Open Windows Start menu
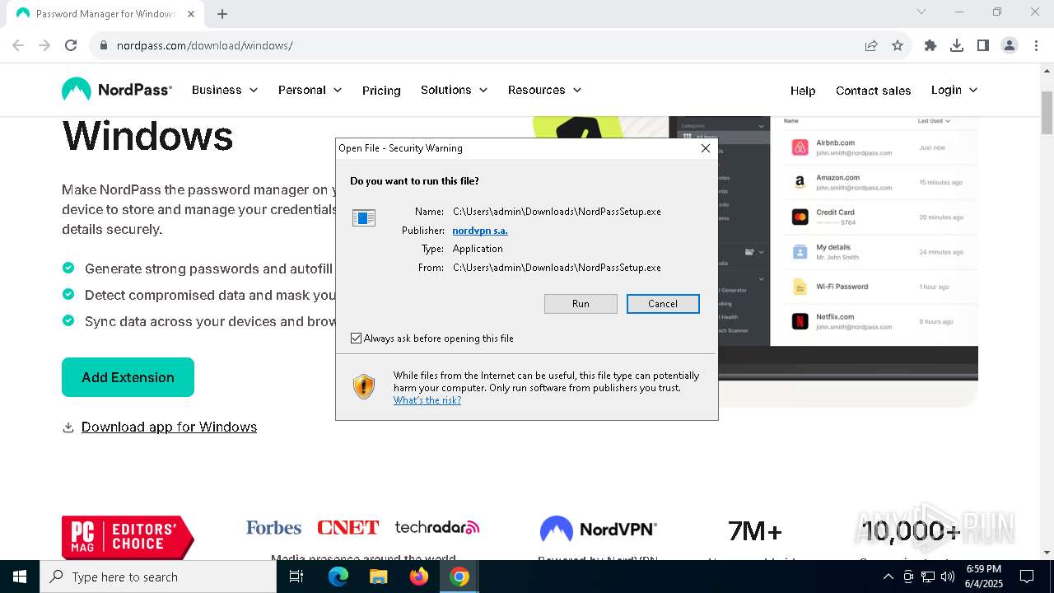This screenshot has height=593, width=1054. [x=20, y=577]
